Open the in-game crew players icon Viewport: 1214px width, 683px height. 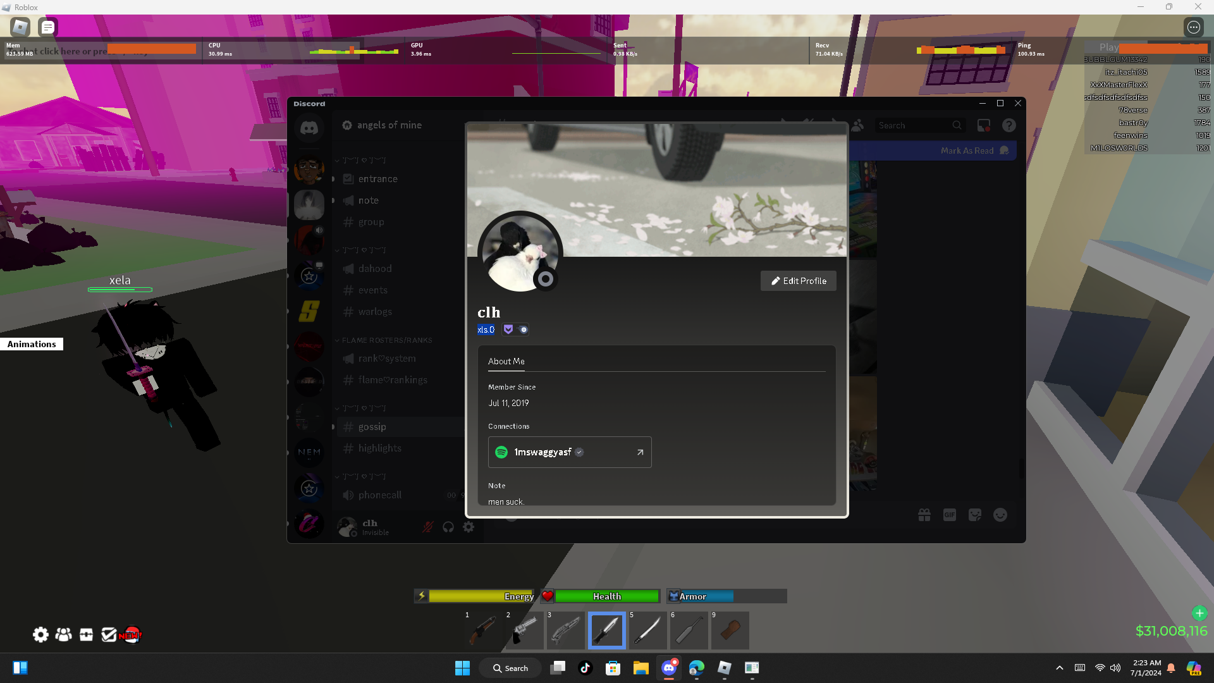pos(63,634)
